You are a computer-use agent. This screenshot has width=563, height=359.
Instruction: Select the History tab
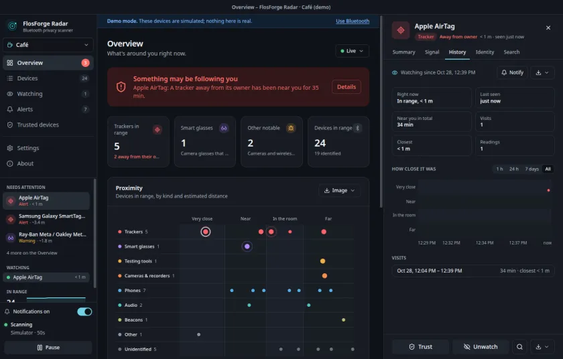point(457,52)
